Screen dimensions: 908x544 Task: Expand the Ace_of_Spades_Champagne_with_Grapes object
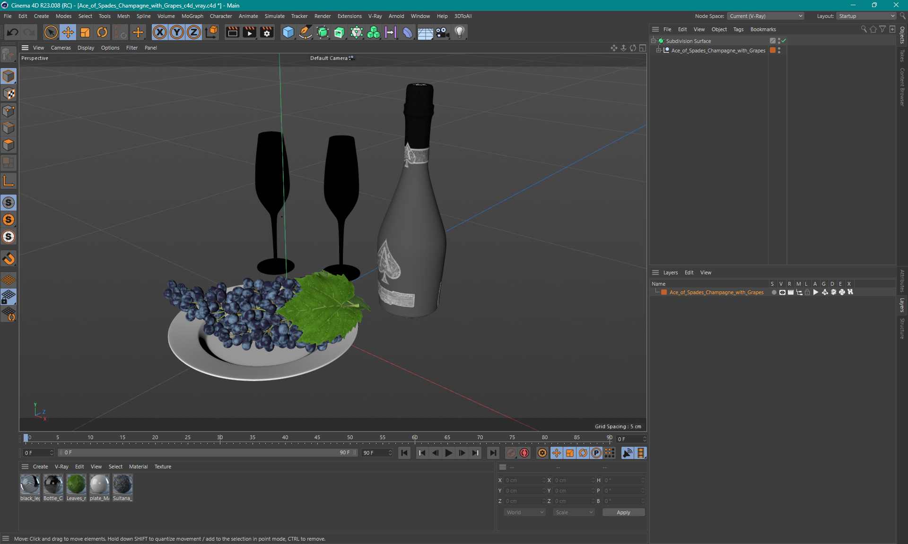[658, 51]
